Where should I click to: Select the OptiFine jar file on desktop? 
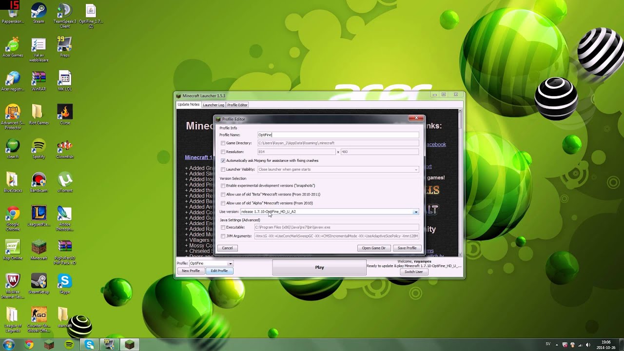tap(91, 16)
